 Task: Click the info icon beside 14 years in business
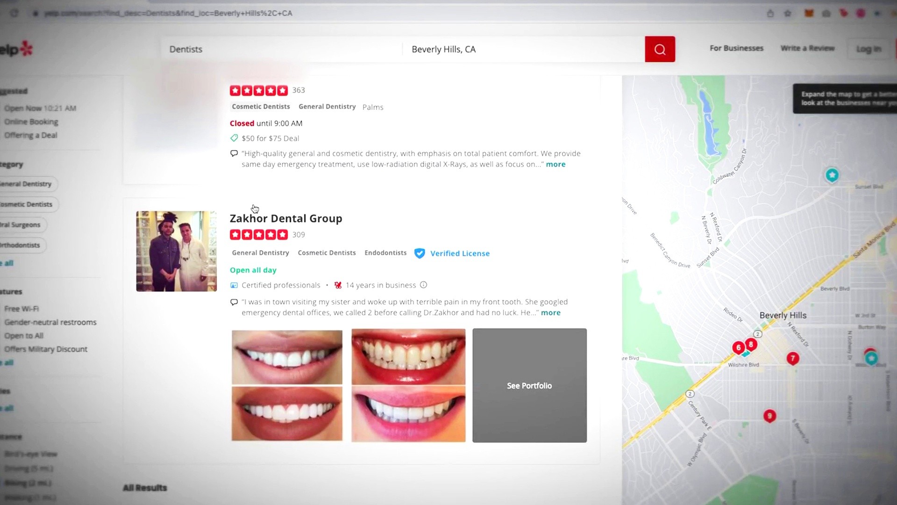(x=423, y=285)
